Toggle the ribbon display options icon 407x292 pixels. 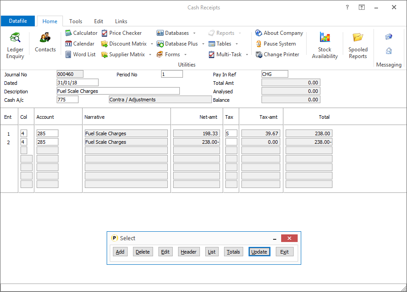(x=361, y=7)
